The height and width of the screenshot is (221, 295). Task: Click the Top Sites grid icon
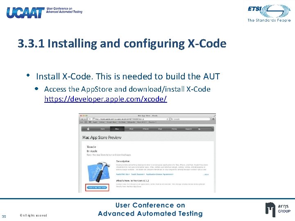(x=90, y=122)
